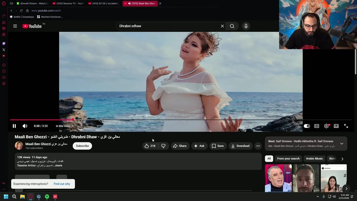The width and height of the screenshot is (357, 201).
Task: Select the All filter chip
Action: coord(269,159)
